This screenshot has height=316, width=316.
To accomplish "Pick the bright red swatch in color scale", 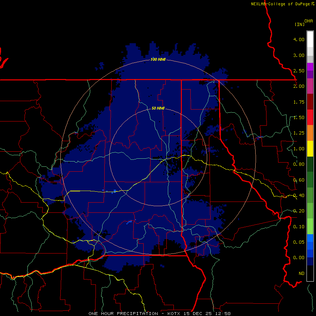I will pos(310,117).
